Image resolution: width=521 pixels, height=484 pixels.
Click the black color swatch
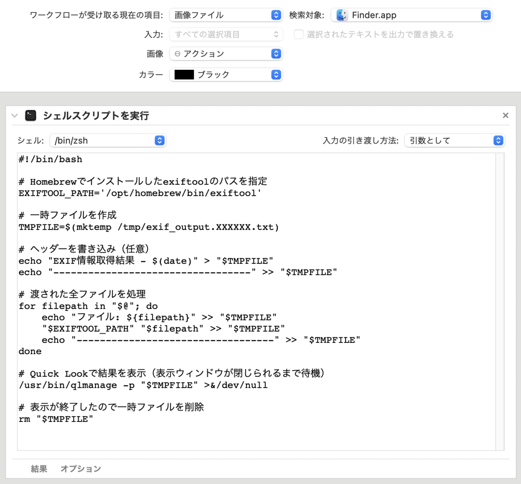(184, 75)
